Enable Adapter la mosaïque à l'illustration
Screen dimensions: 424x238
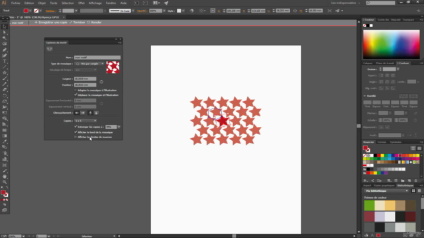(76, 90)
